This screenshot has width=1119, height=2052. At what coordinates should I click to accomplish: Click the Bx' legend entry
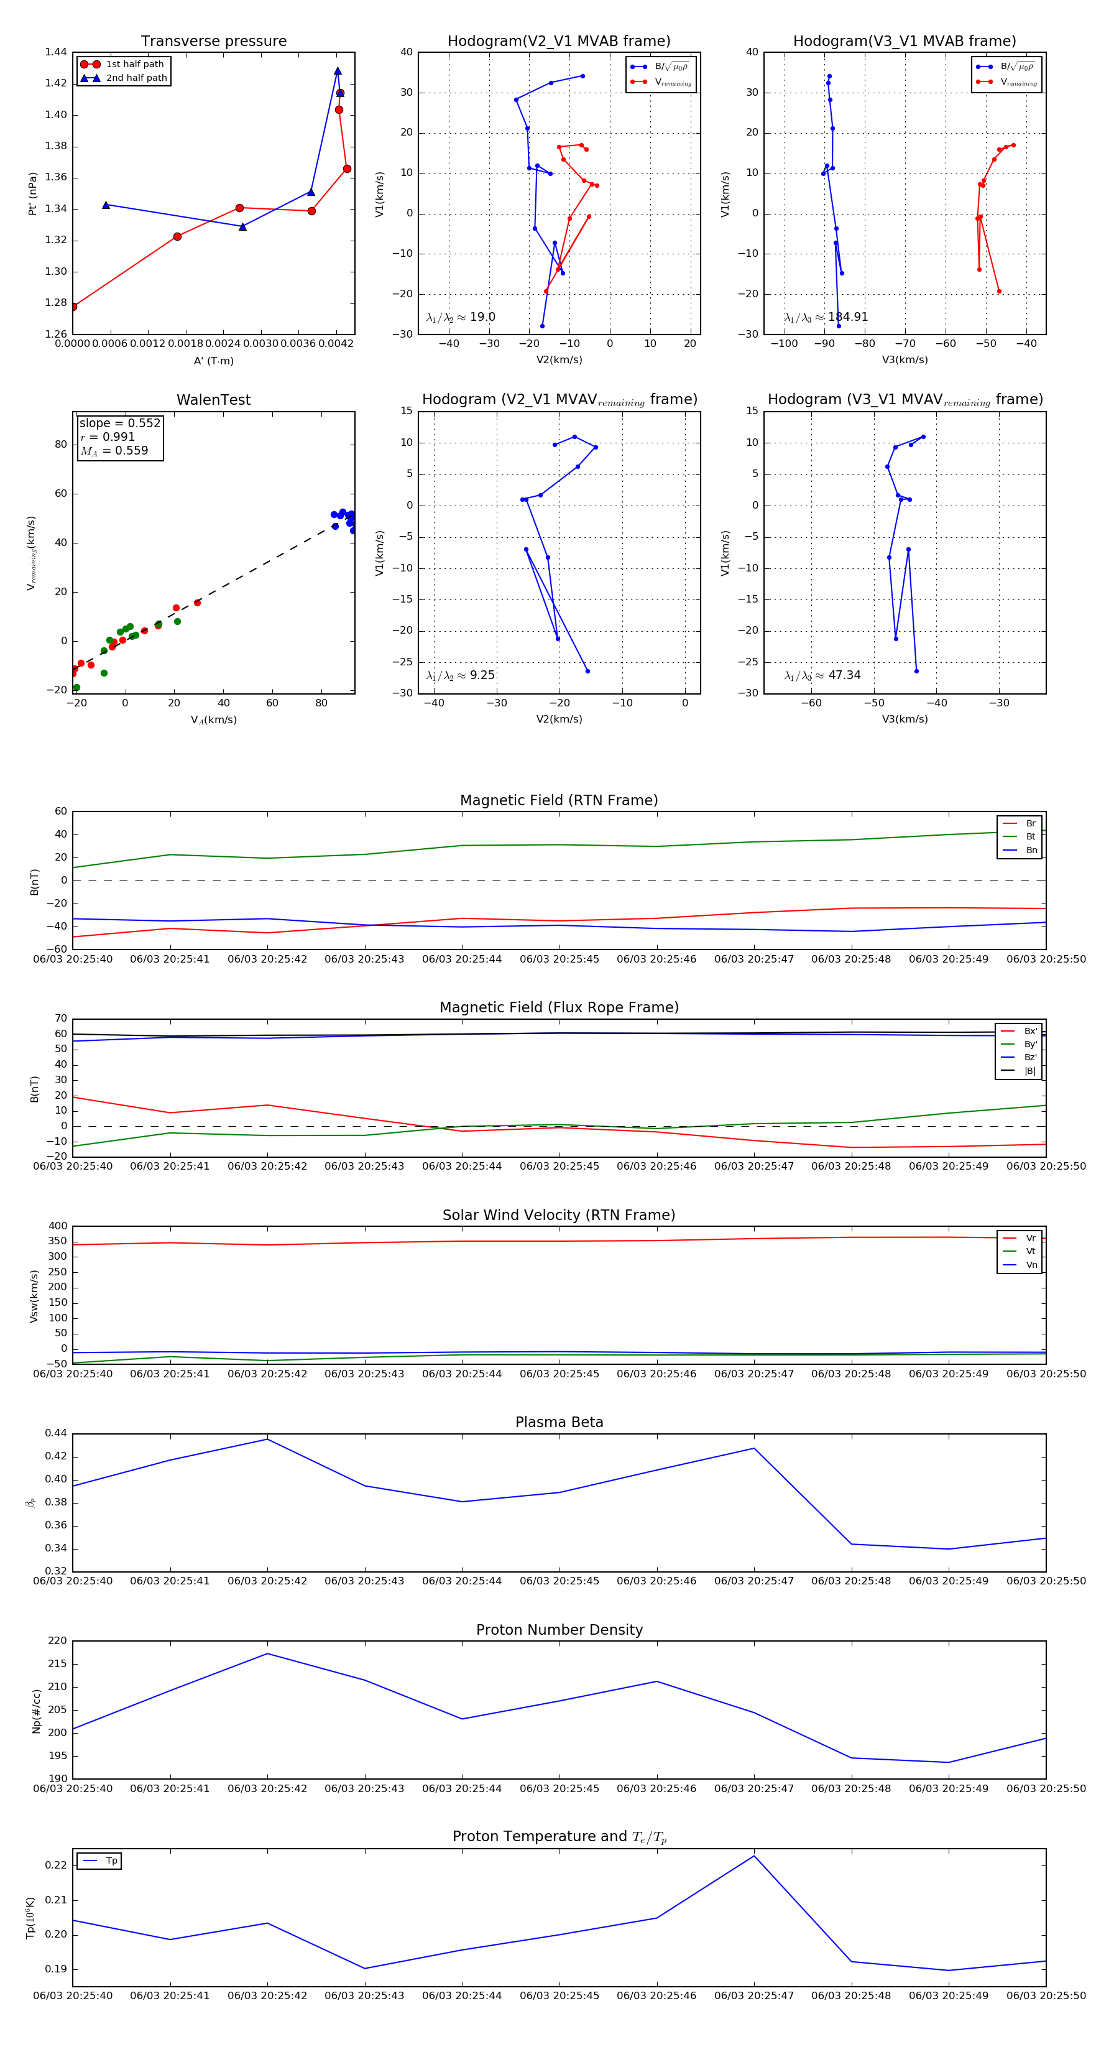pos(1019,1031)
